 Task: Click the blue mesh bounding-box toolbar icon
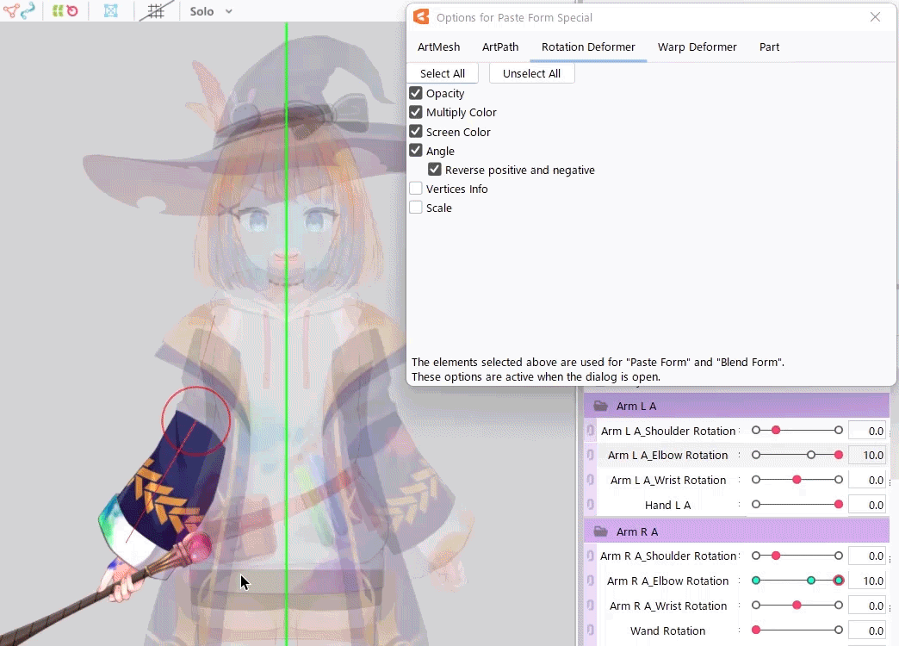pyautogui.click(x=111, y=11)
